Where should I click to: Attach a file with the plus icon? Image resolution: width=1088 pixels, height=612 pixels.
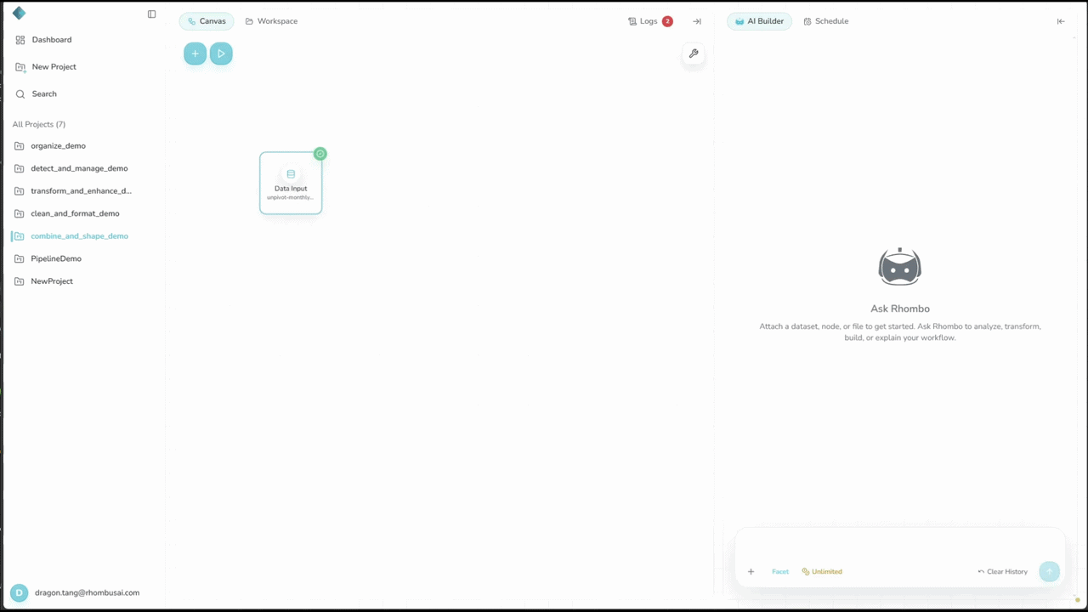click(751, 572)
